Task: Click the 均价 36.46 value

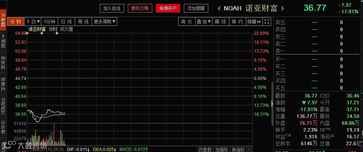Action: [x=353, y=96]
